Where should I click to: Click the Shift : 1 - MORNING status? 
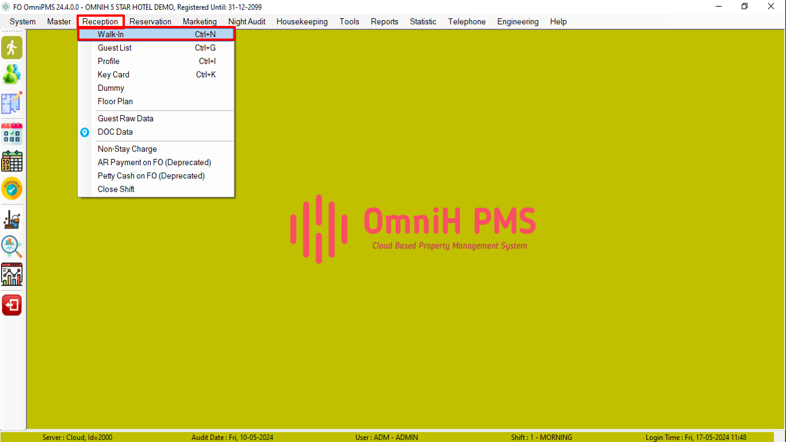541,437
